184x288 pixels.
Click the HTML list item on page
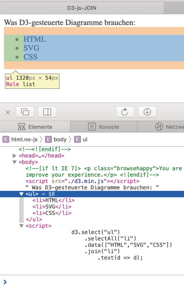(35, 39)
